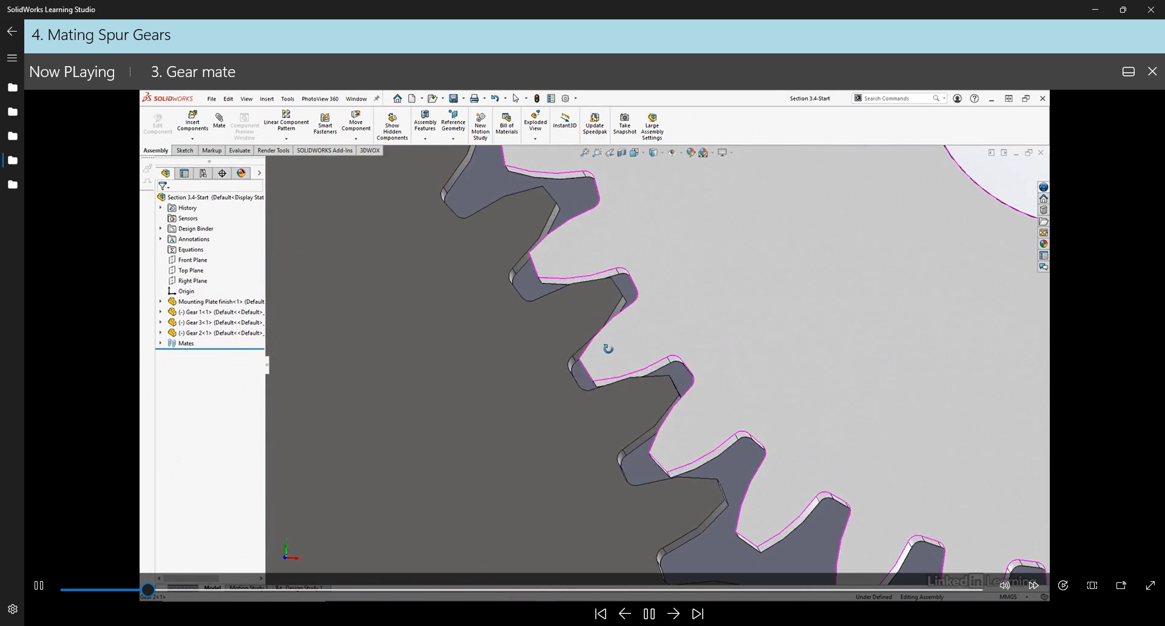Open the Tools menu in SolidWorks

point(288,98)
